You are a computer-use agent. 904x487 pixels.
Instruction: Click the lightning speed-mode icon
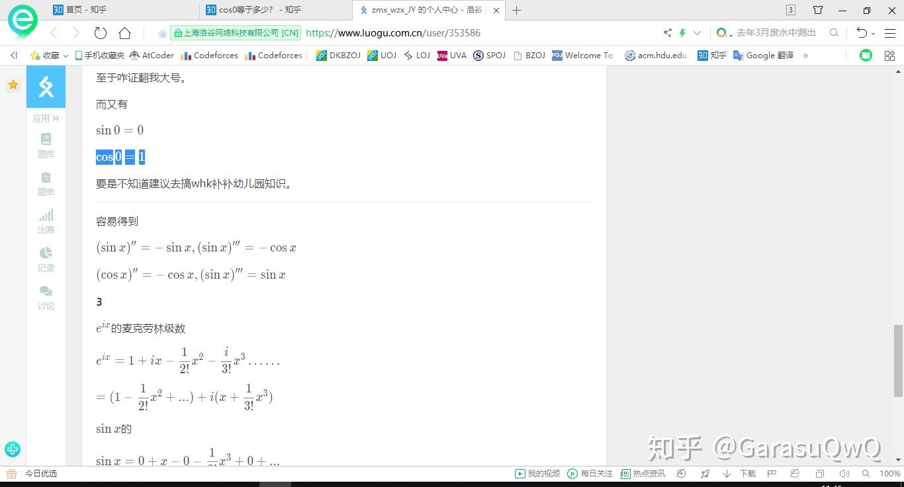click(x=682, y=32)
